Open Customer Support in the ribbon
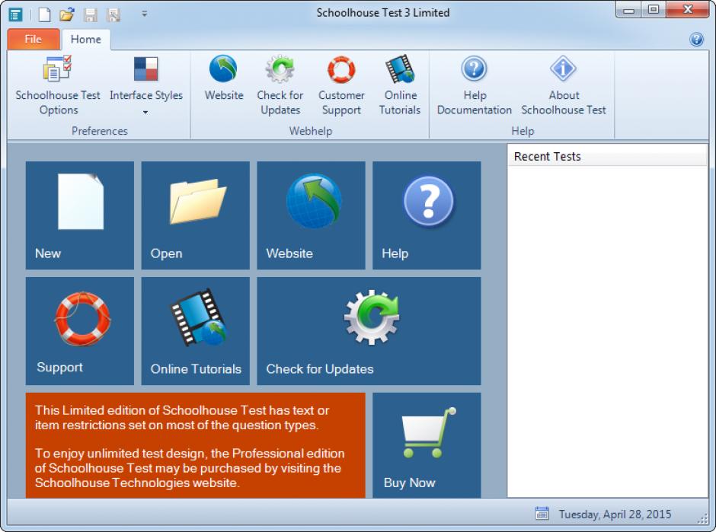Image resolution: width=716 pixels, height=532 pixels. click(341, 86)
